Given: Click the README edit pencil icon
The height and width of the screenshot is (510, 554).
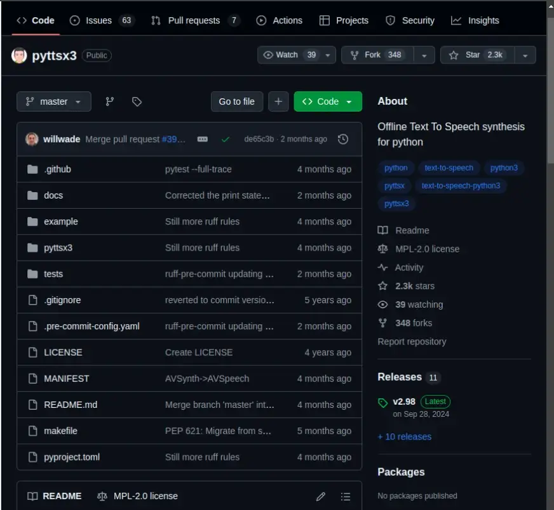Looking at the screenshot, I should pyautogui.click(x=321, y=496).
